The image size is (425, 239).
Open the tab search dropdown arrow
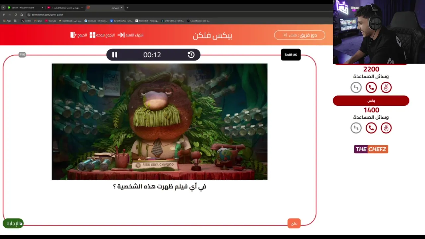3,7
